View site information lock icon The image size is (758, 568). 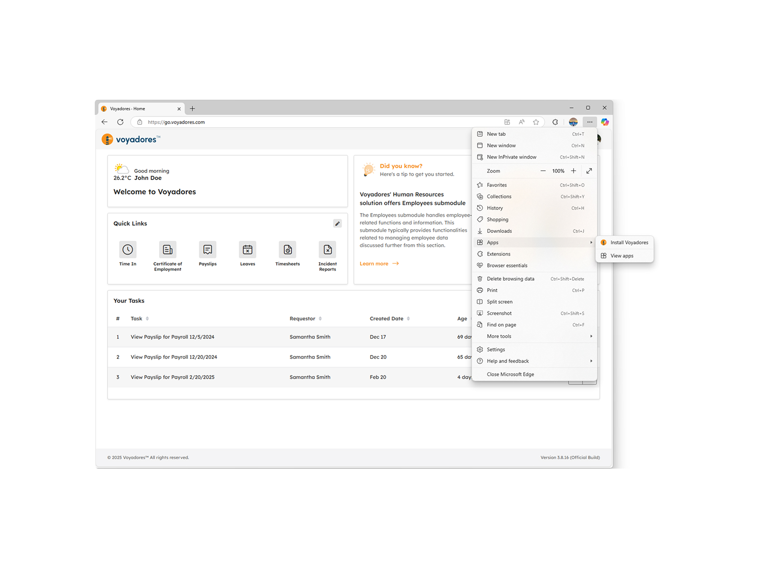[140, 122]
